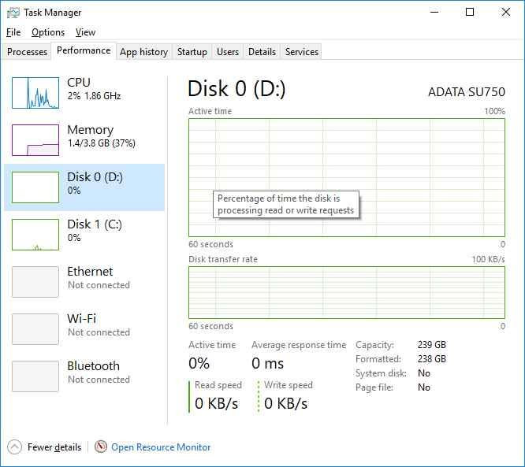Click the Disk transfer rate graph
The image size is (525, 467).
347,292
